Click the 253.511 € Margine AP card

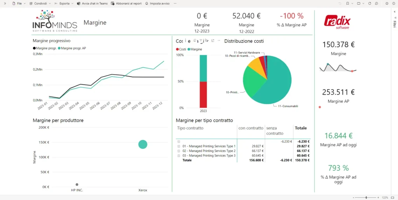coord(339,96)
